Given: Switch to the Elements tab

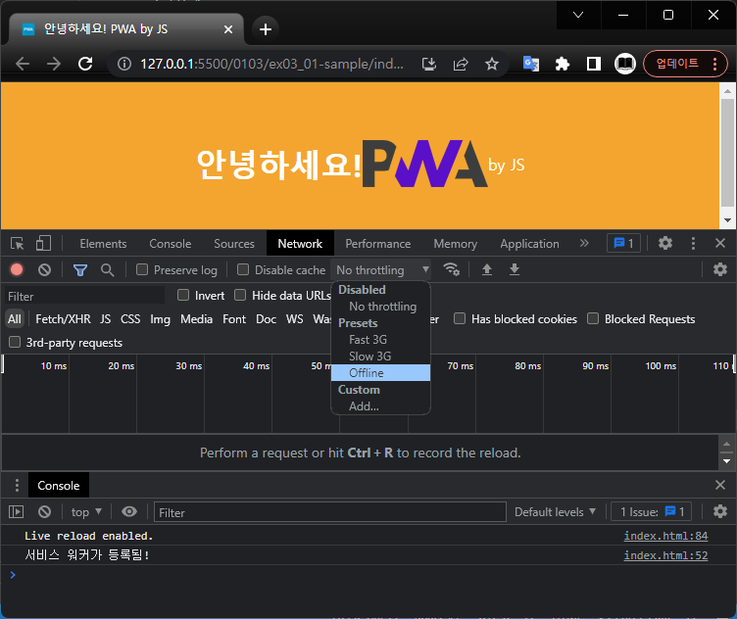Looking at the screenshot, I should [103, 244].
